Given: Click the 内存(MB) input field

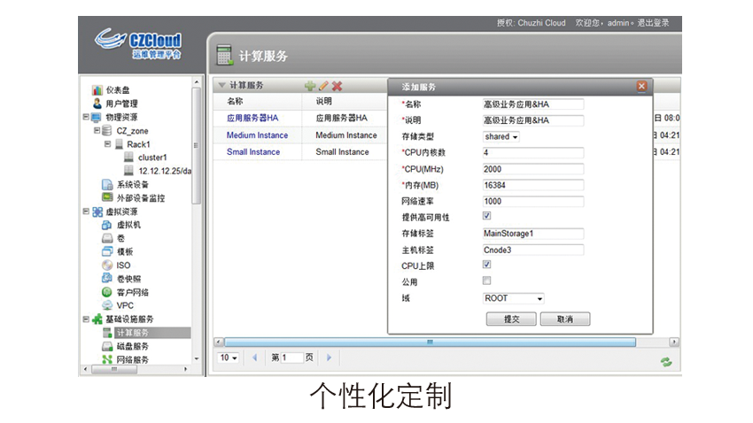Looking at the screenshot, I should 533,185.
